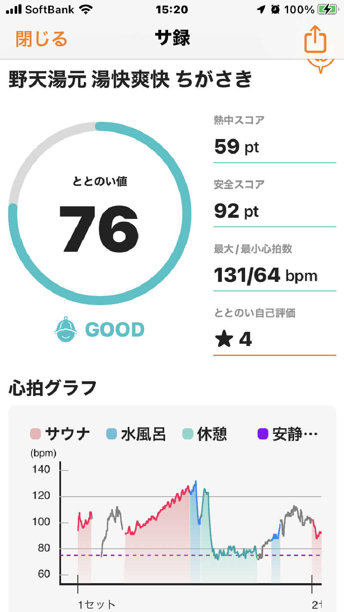Screen dimensions: 344x612
Task: Tap the alarm clock status icon
Action: [x=276, y=9]
